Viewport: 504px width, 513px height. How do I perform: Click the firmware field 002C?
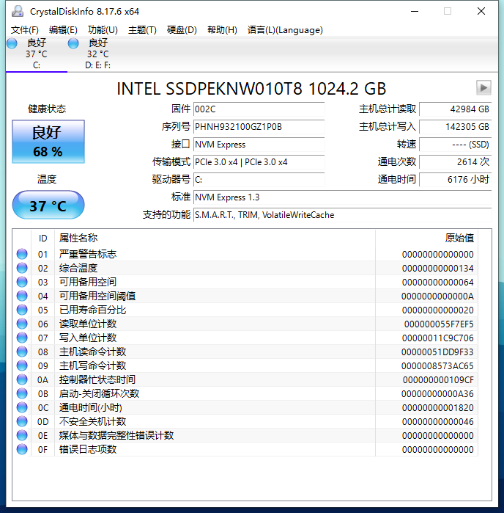pyautogui.click(x=259, y=109)
